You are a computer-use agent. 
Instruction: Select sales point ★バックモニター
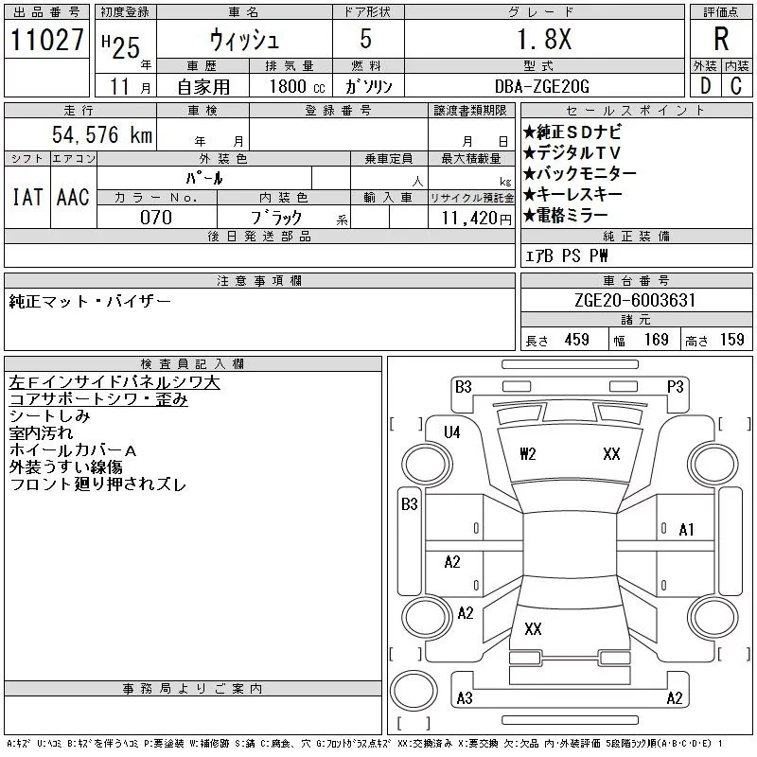pyautogui.click(x=580, y=173)
